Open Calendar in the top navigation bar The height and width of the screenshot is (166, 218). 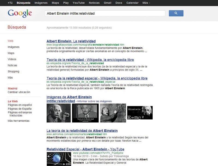pyautogui.click(x=132, y=3)
